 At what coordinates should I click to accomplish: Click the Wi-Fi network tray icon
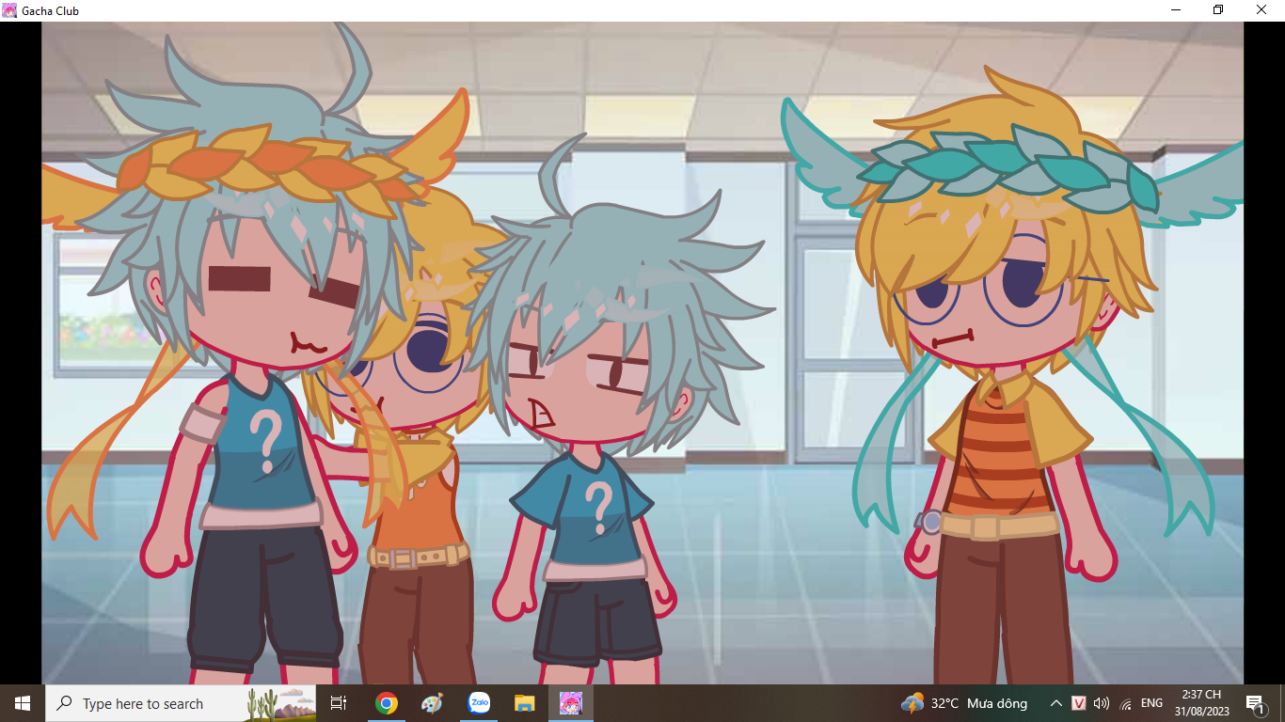click(1126, 703)
